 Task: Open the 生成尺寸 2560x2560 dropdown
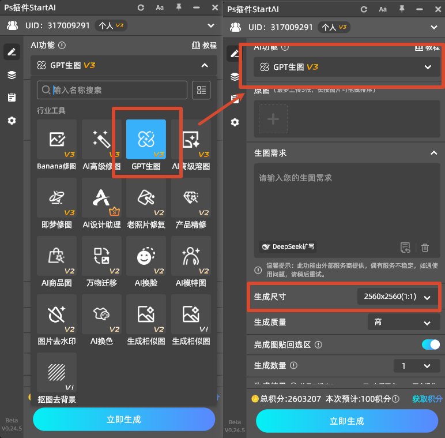[x=397, y=297]
